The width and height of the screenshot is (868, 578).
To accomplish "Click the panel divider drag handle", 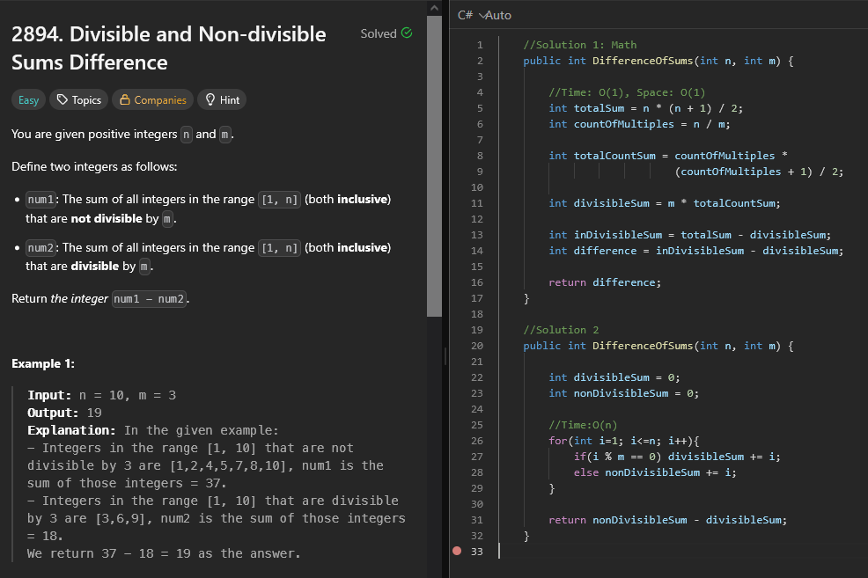I will 445,357.
